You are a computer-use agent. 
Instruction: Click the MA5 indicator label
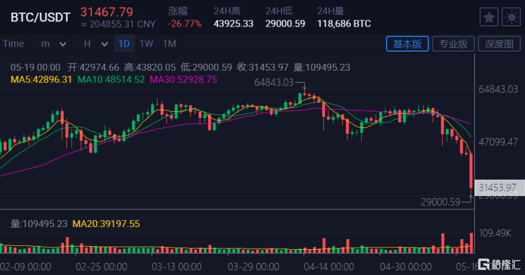41,79
